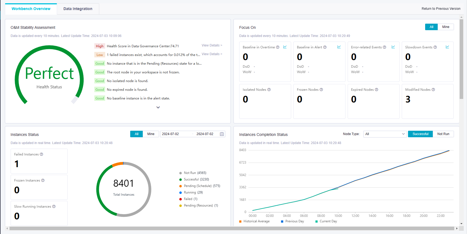Click the Not Run (4565) legend label
The height and width of the screenshot is (234, 467).
pos(195,173)
